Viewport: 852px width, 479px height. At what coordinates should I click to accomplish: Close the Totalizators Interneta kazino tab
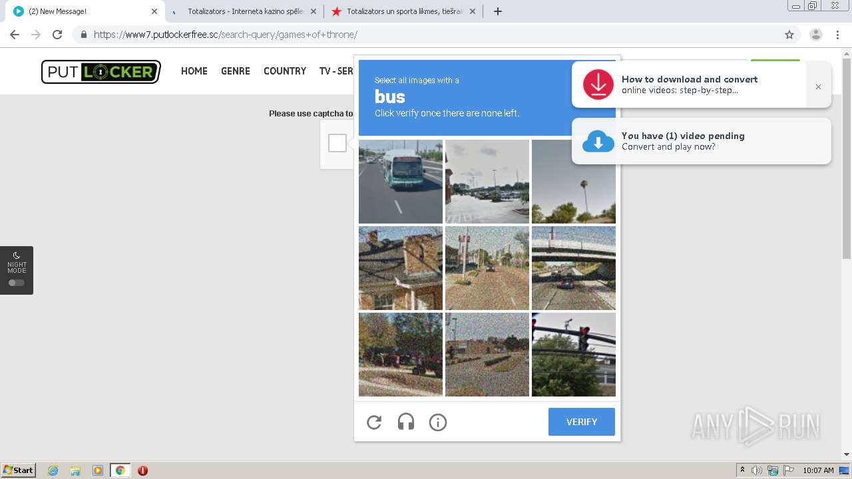(x=314, y=11)
